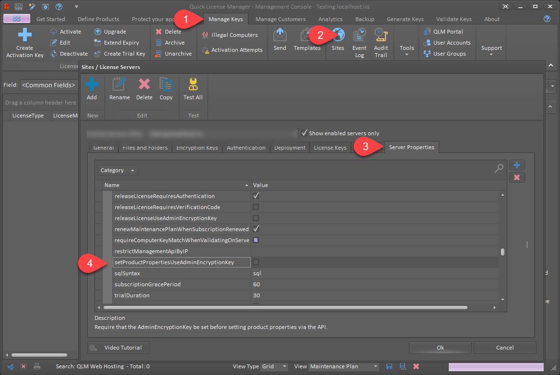
Task: Toggle setProductPropertiesUseAdminEncryptionKey checkbox
Action: [x=256, y=262]
